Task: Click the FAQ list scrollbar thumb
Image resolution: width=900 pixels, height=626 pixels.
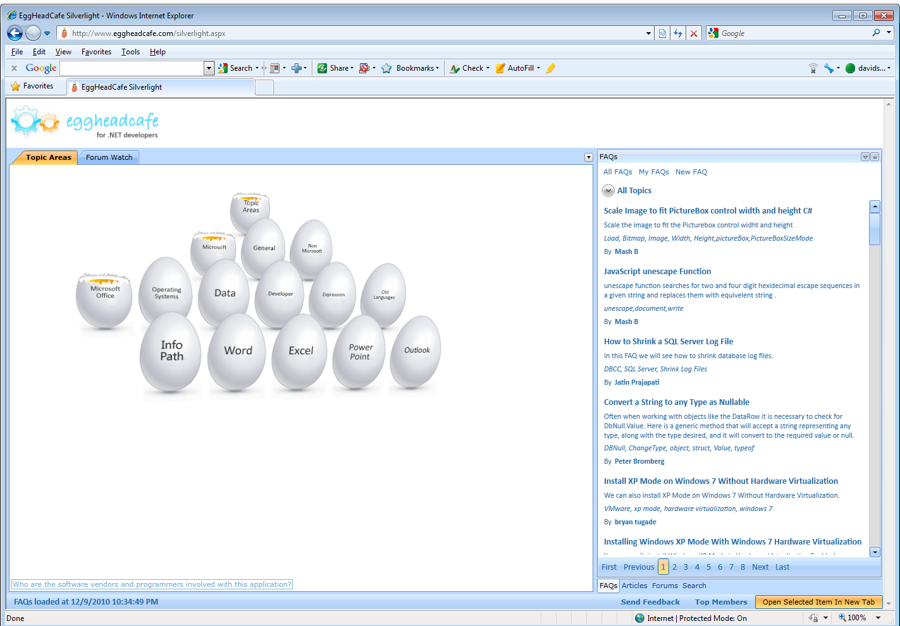Action: (x=875, y=229)
